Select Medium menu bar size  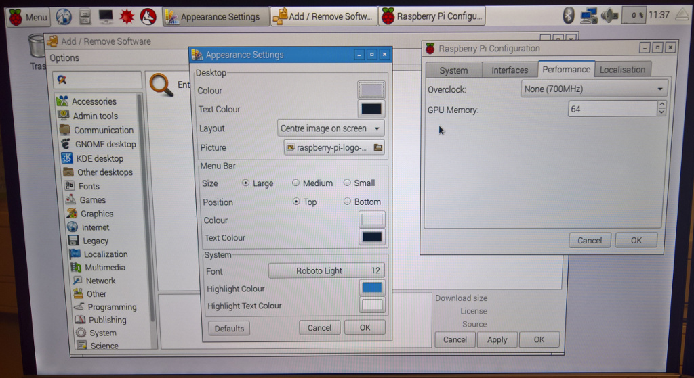tap(295, 183)
